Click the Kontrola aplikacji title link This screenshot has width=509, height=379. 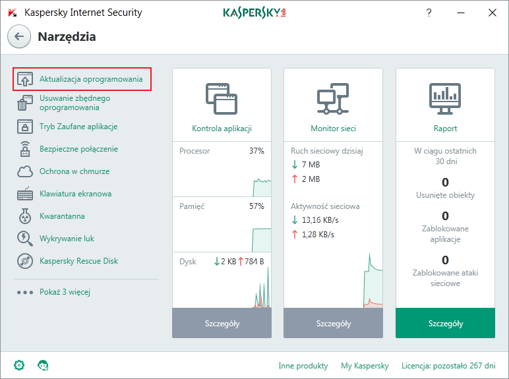tap(222, 129)
